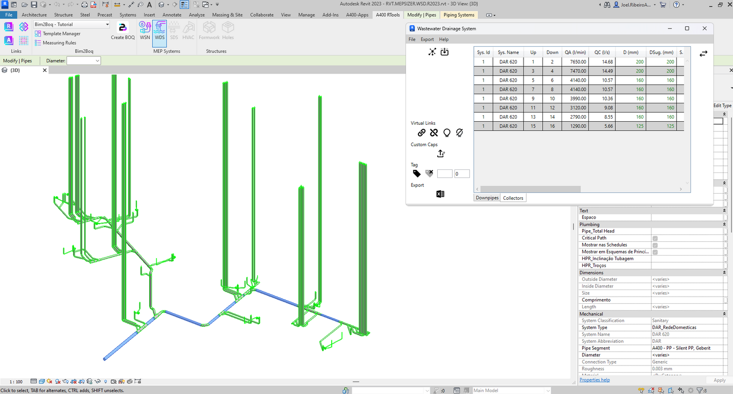Open the Properties help link
This screenshot has width=733, height=394.
point(595,380)
